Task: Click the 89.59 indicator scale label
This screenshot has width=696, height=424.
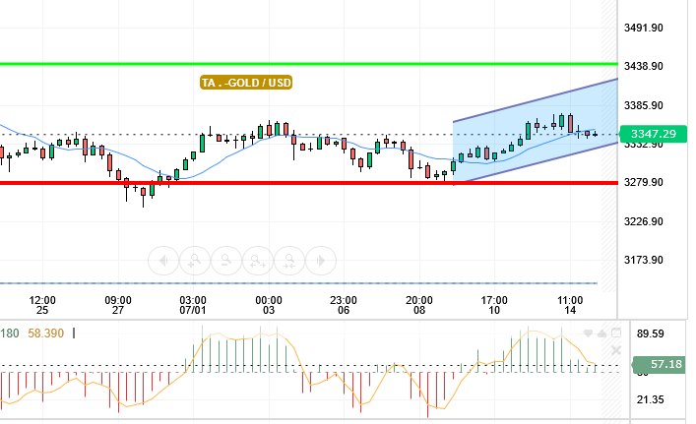Action: click(651, 333)
